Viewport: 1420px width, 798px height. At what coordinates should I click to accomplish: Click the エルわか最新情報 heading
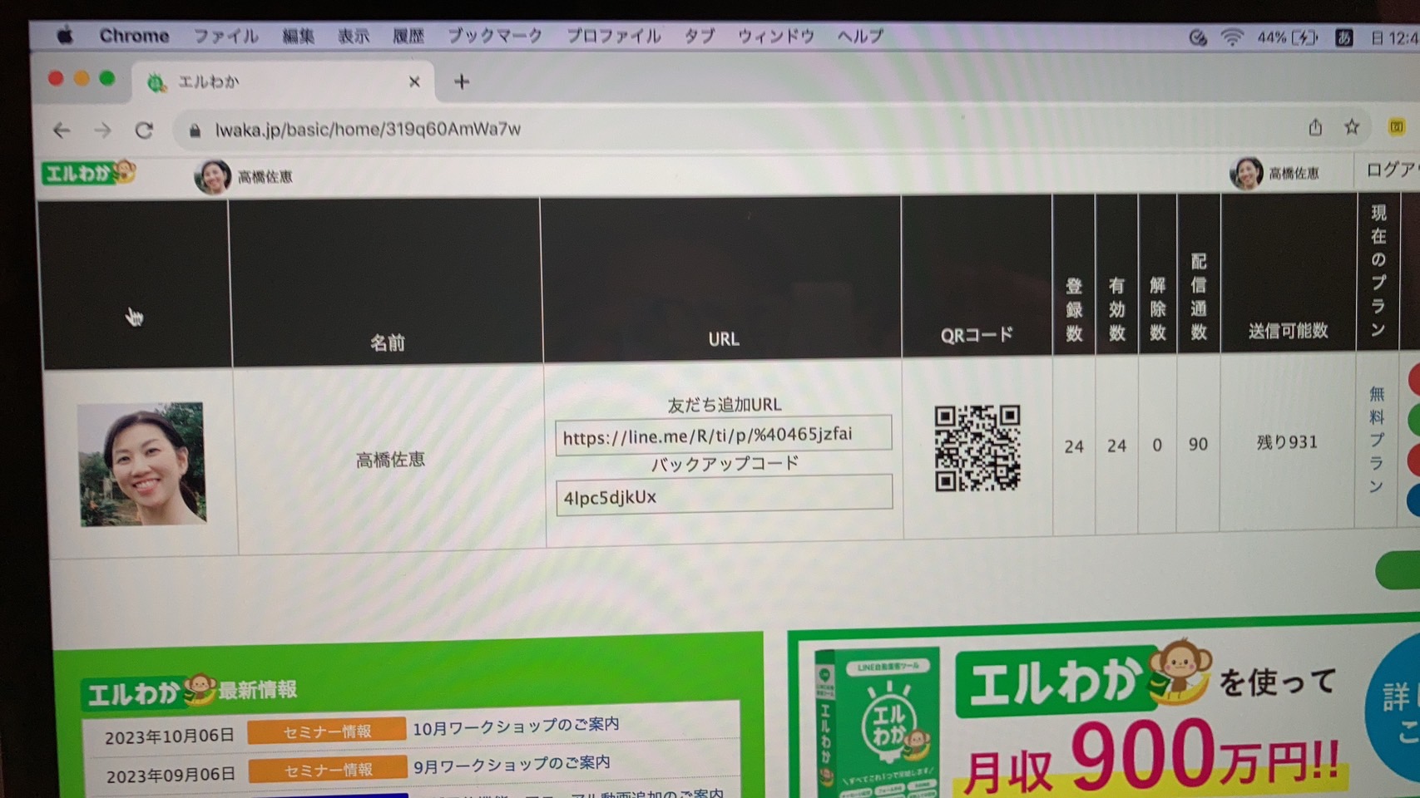point(190,692)
